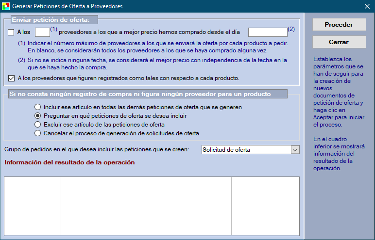Click the 'Enviar petición de oferta' section header
This screenshot has height=240, width=375.
pos(53,20)
